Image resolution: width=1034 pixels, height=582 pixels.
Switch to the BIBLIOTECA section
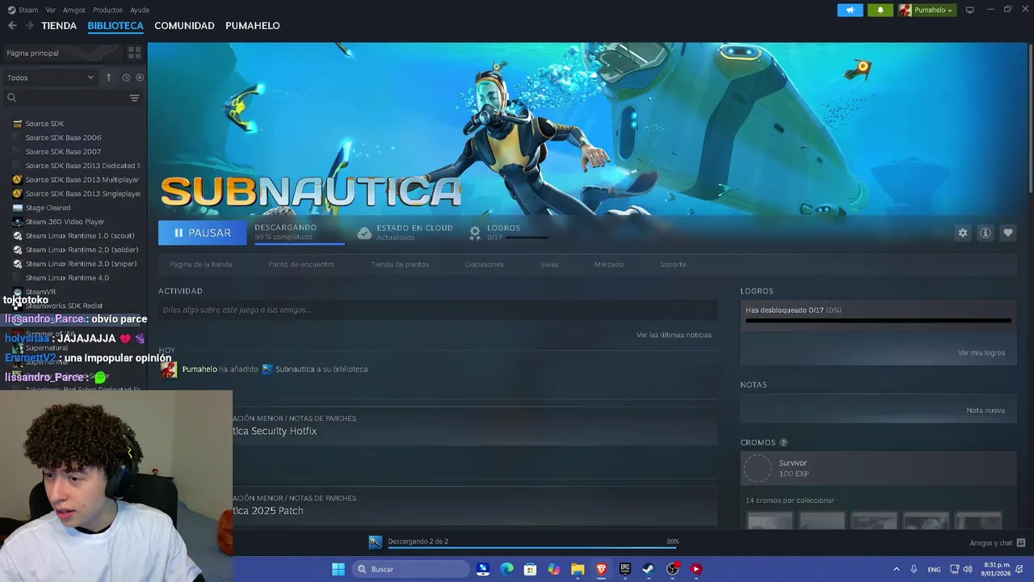point(116,26)
